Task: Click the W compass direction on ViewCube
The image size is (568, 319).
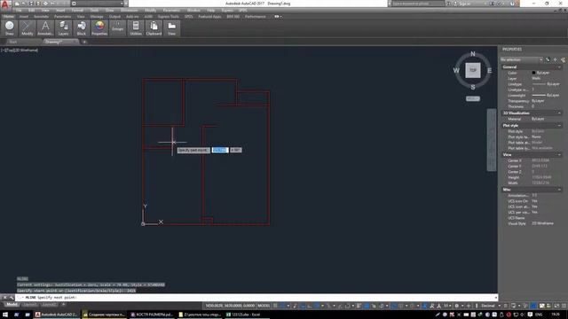Action: pos(456,71)
